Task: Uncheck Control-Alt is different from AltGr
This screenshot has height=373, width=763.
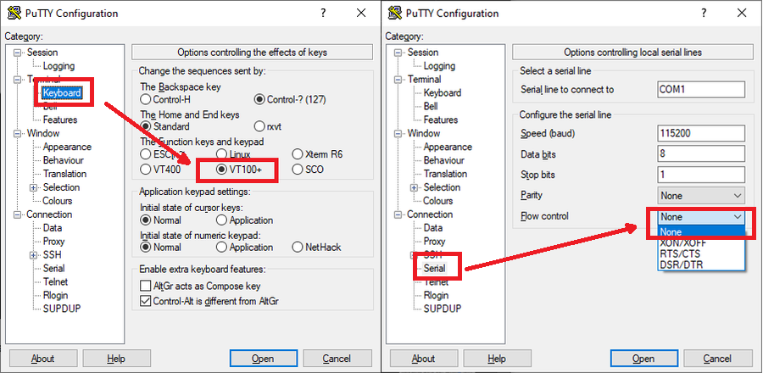Action: (145, 301)
